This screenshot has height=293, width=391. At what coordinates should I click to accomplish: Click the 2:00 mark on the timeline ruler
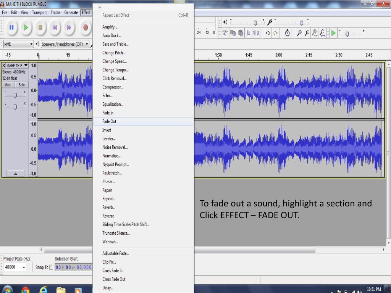click(278, 55)
